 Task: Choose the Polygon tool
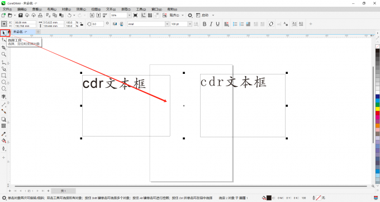tap(4, 88)
